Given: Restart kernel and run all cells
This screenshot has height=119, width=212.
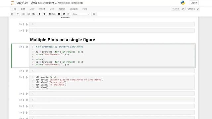Looking at the screenshot, I should click(69, 14).
